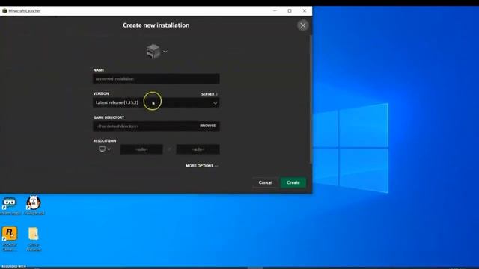Open the Version dropdown showing Latest release
Image resolution: width=479 pixels, height=269 pixels.
pyautogui.click(x=156, y=102)
